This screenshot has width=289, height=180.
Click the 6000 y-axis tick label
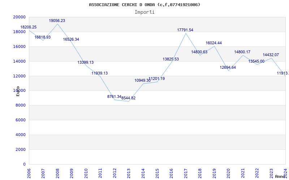coord(21,120)
